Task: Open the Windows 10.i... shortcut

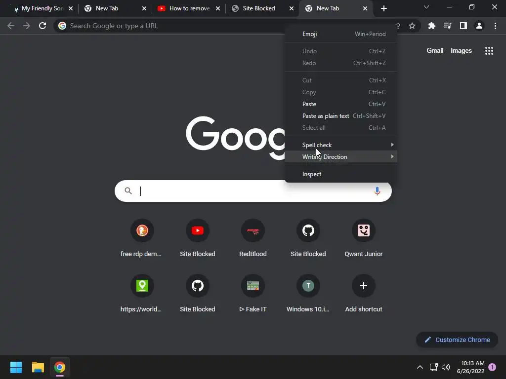Action: point(308,293)
